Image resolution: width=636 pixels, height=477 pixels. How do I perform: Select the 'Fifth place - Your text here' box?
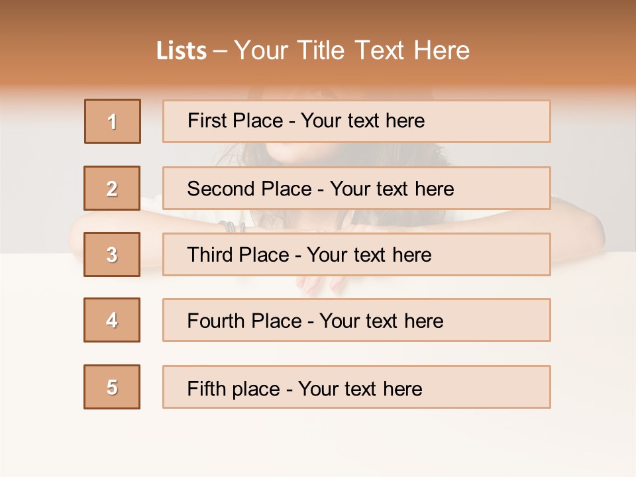[x=356, y=387]
